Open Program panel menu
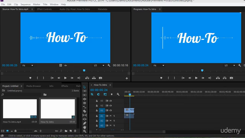 click(x=160, y=9)
